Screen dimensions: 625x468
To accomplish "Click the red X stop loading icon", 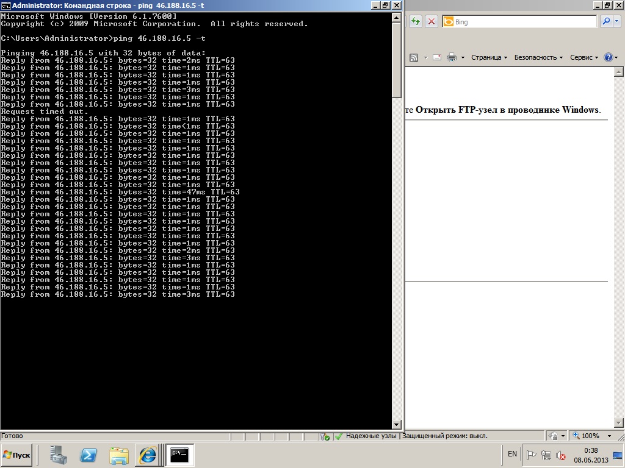I will pyautogui.click(x=432, y=21).
